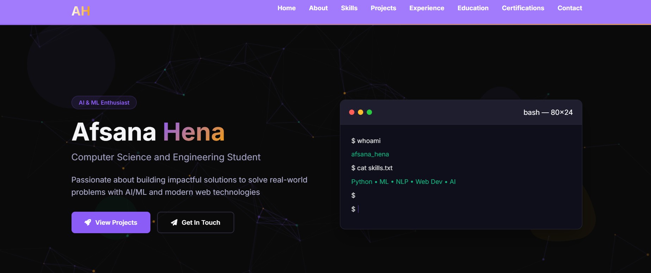Click the green traffic-light dot on the terminal

369,112
